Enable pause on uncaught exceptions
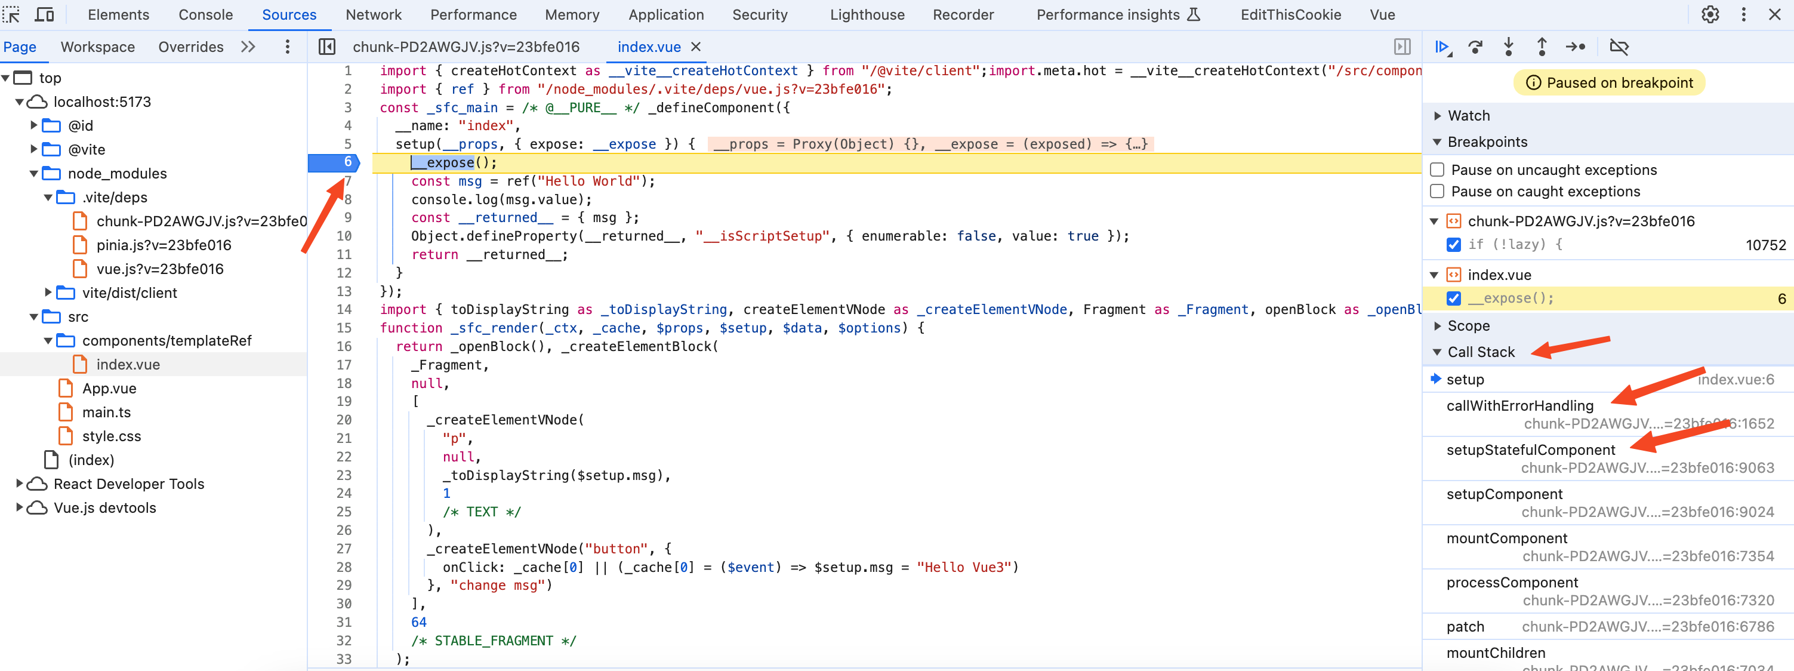This screenshot has width=1794, height=671. click(1437, 168)
